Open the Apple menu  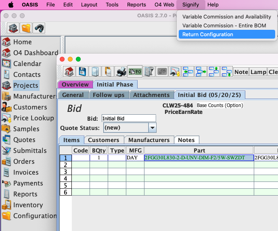(x=11, y=5)
